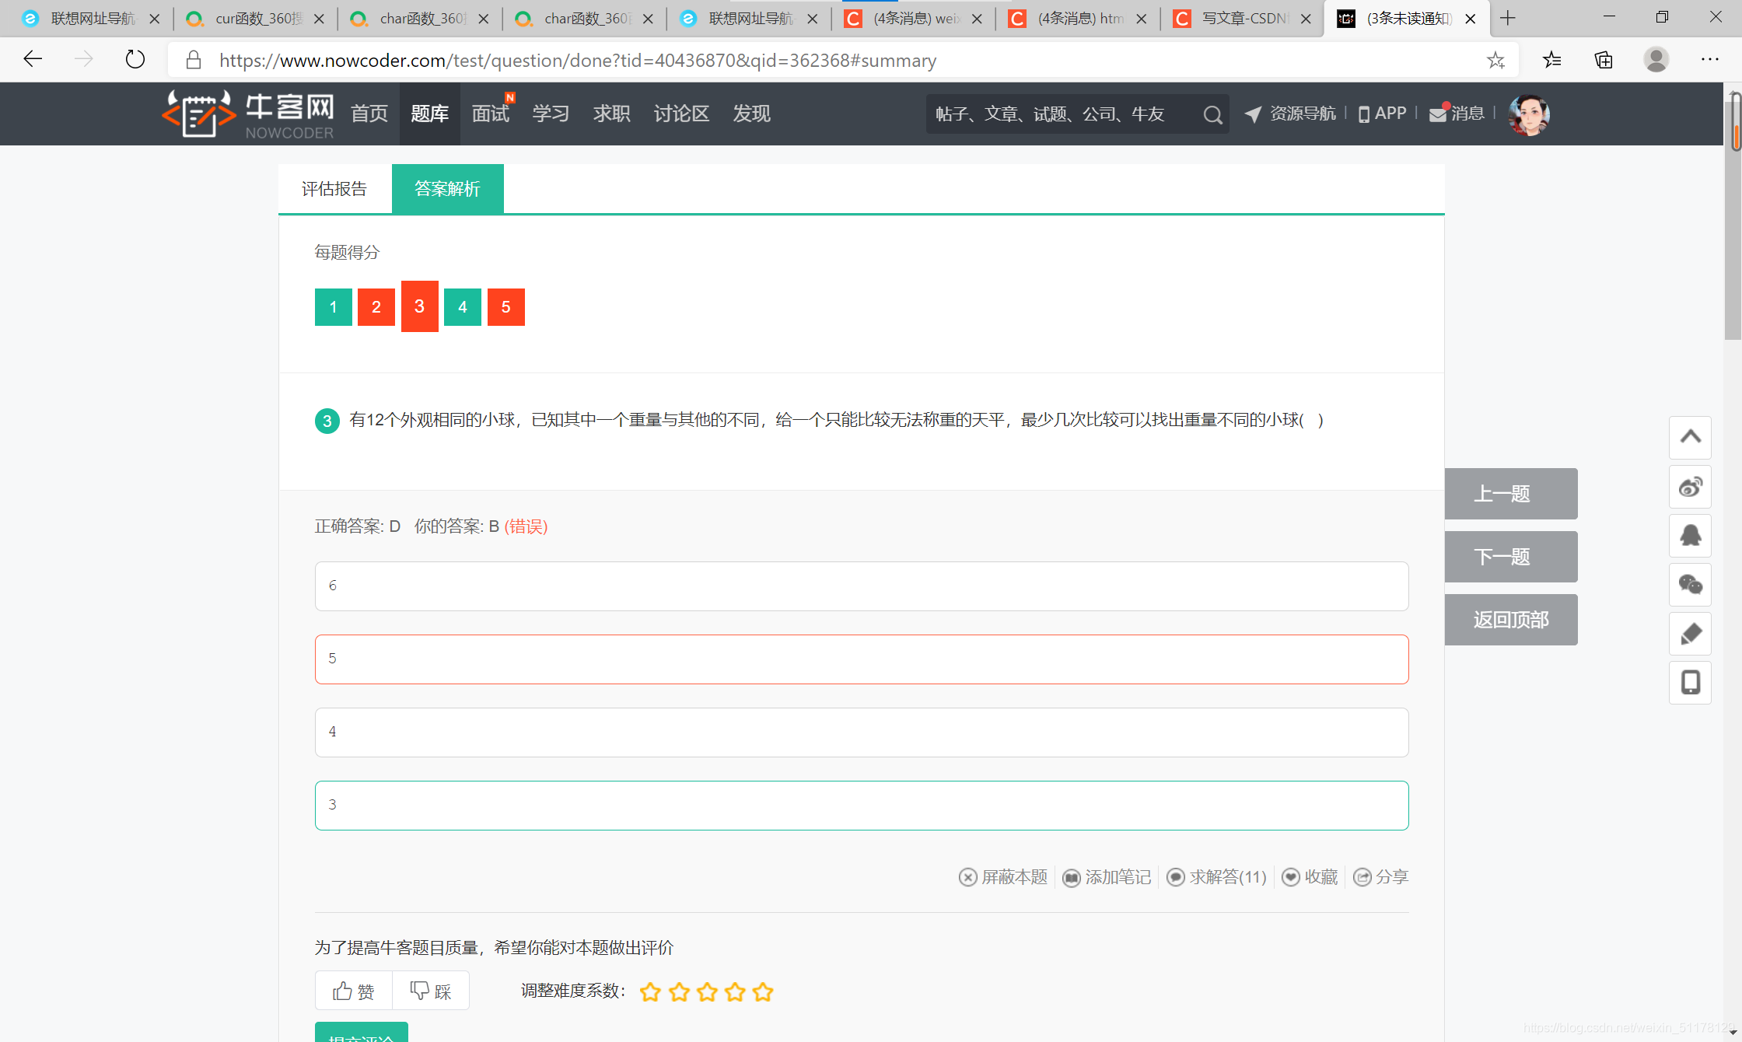The height and width of the screenshot is (1042, 1742).
Task: Set difficulty to three stars
Action: tap(707, 991)
